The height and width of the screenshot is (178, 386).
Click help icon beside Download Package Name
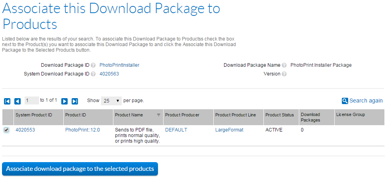284,65
